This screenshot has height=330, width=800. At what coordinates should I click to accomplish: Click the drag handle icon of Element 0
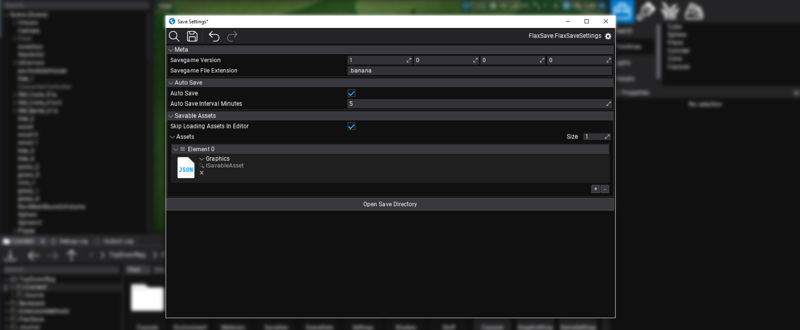[182, 149]
